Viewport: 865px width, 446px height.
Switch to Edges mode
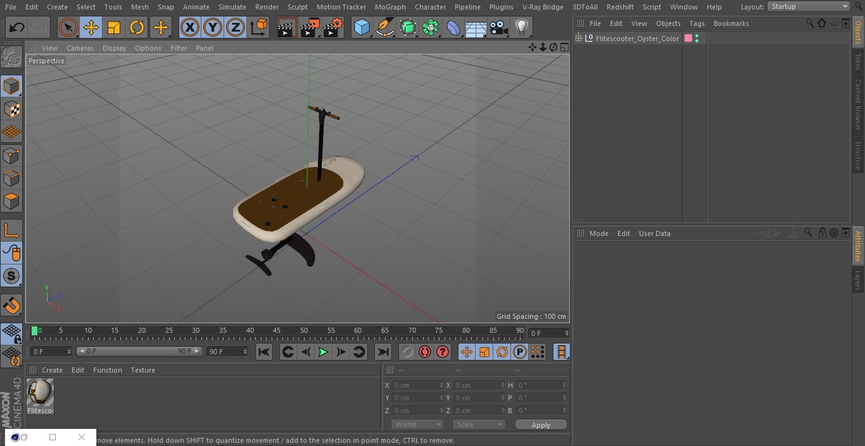tap(11, 178)
